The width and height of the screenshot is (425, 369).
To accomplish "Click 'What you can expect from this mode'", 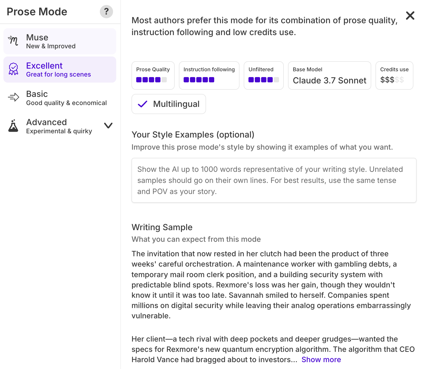I will (x=196, y=239).
